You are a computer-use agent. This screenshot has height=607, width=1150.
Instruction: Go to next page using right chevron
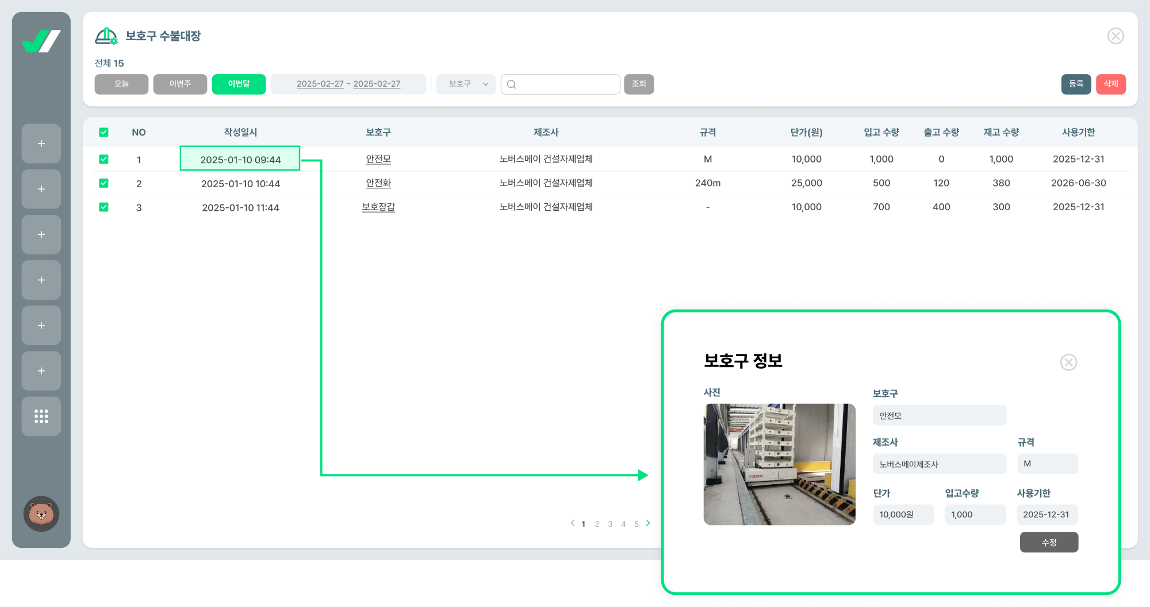coord(648,523)
